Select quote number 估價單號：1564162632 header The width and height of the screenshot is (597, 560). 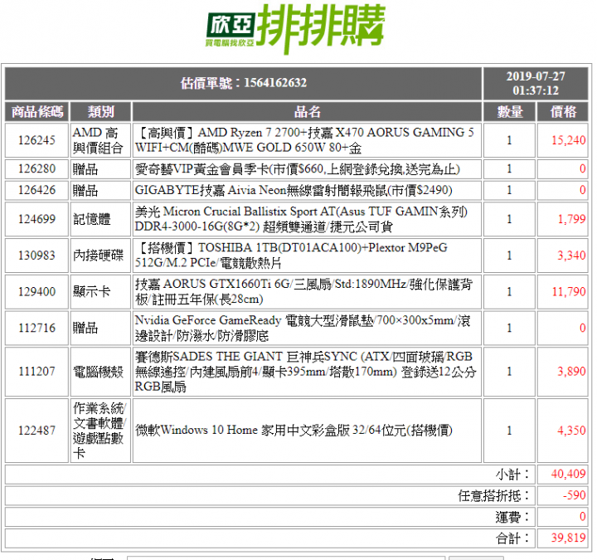coord(244,83)
